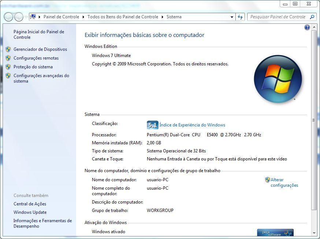
Task: Click the shield icon beside Alterar configurações
Action: 267,180
